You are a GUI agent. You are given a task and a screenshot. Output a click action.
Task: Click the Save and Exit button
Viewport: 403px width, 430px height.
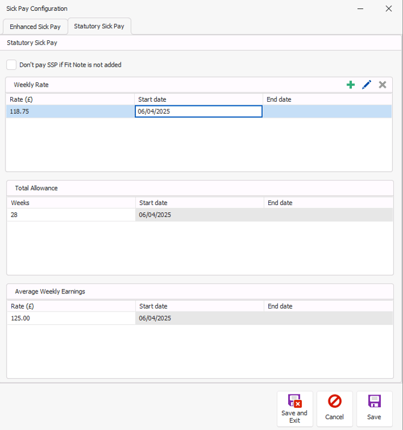coord(294,408)
